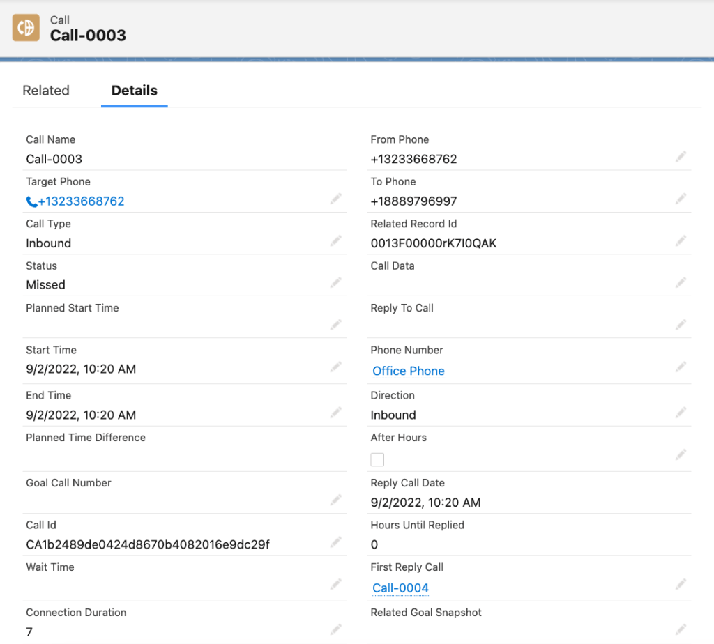Edit the From Phone field via pencil icon
Viewport: 714px width, 644px height.
click(x=681, y=156)
